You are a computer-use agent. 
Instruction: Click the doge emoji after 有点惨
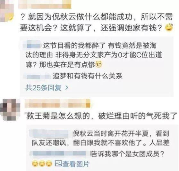[98, 64]
